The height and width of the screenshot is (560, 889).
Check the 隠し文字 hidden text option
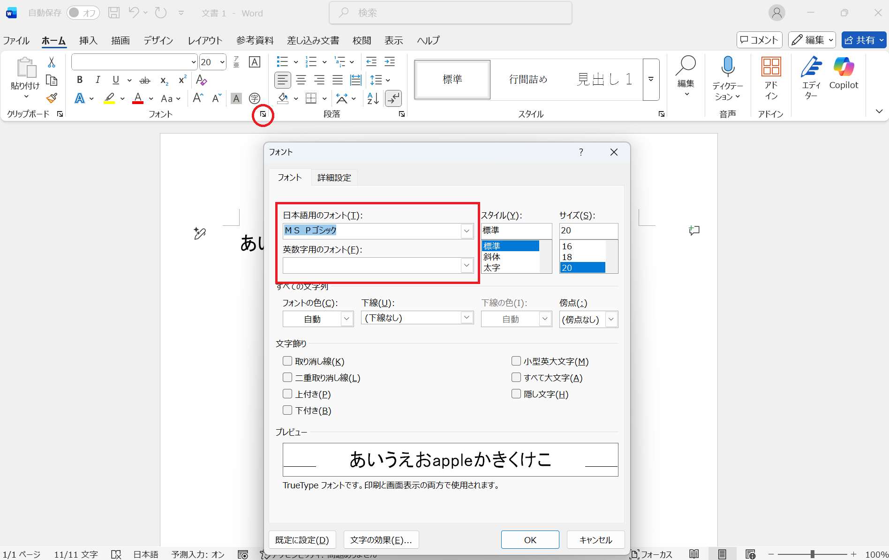516,394
